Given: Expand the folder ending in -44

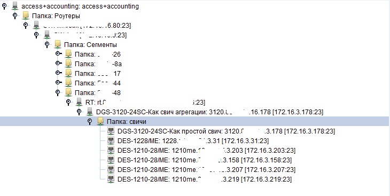Looking at the screenshot, I should (58, 82).
